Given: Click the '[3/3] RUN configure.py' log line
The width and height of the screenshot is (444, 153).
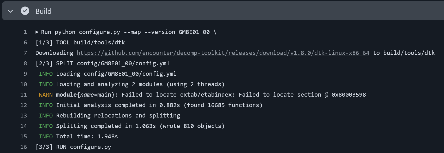Looking at the screenshot, I should pyautogui.click(x=73, y=147).
